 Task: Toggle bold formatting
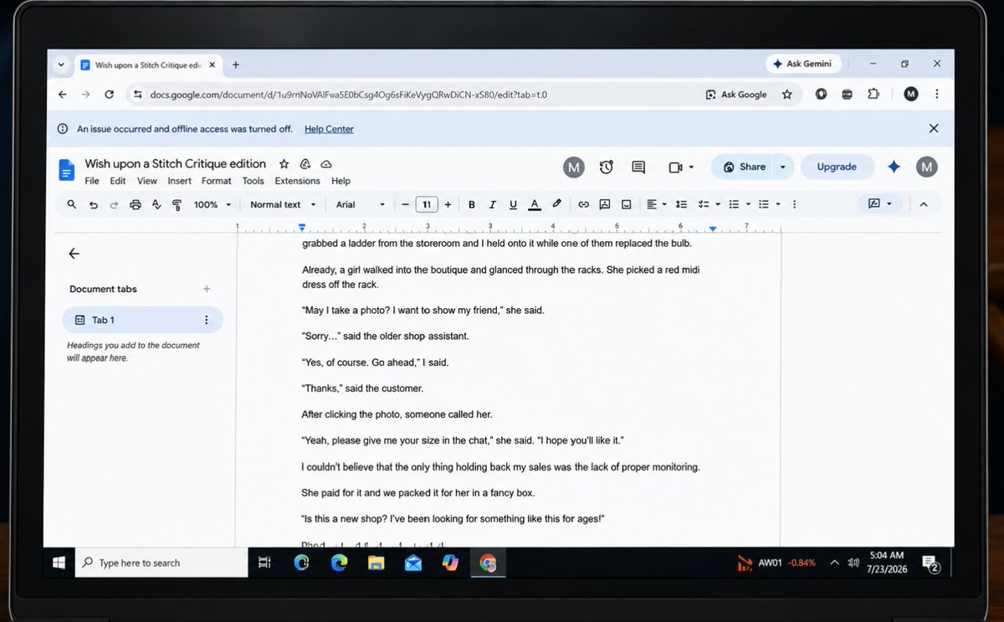click(x=472, y=204)
